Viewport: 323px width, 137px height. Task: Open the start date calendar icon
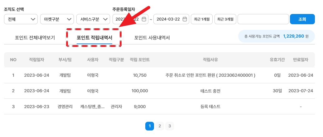[144, 19]
